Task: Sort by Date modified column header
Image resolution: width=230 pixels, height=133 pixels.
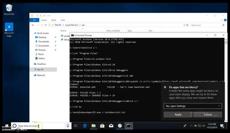Action: pos(113,31)
